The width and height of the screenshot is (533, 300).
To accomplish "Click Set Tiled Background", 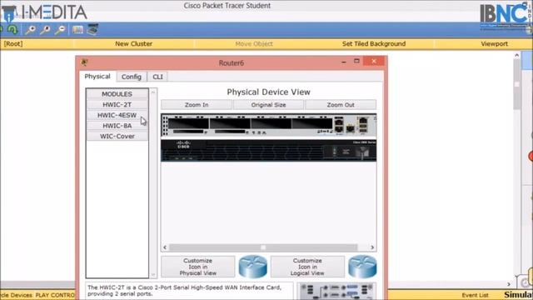I will [x=374, y=43].
